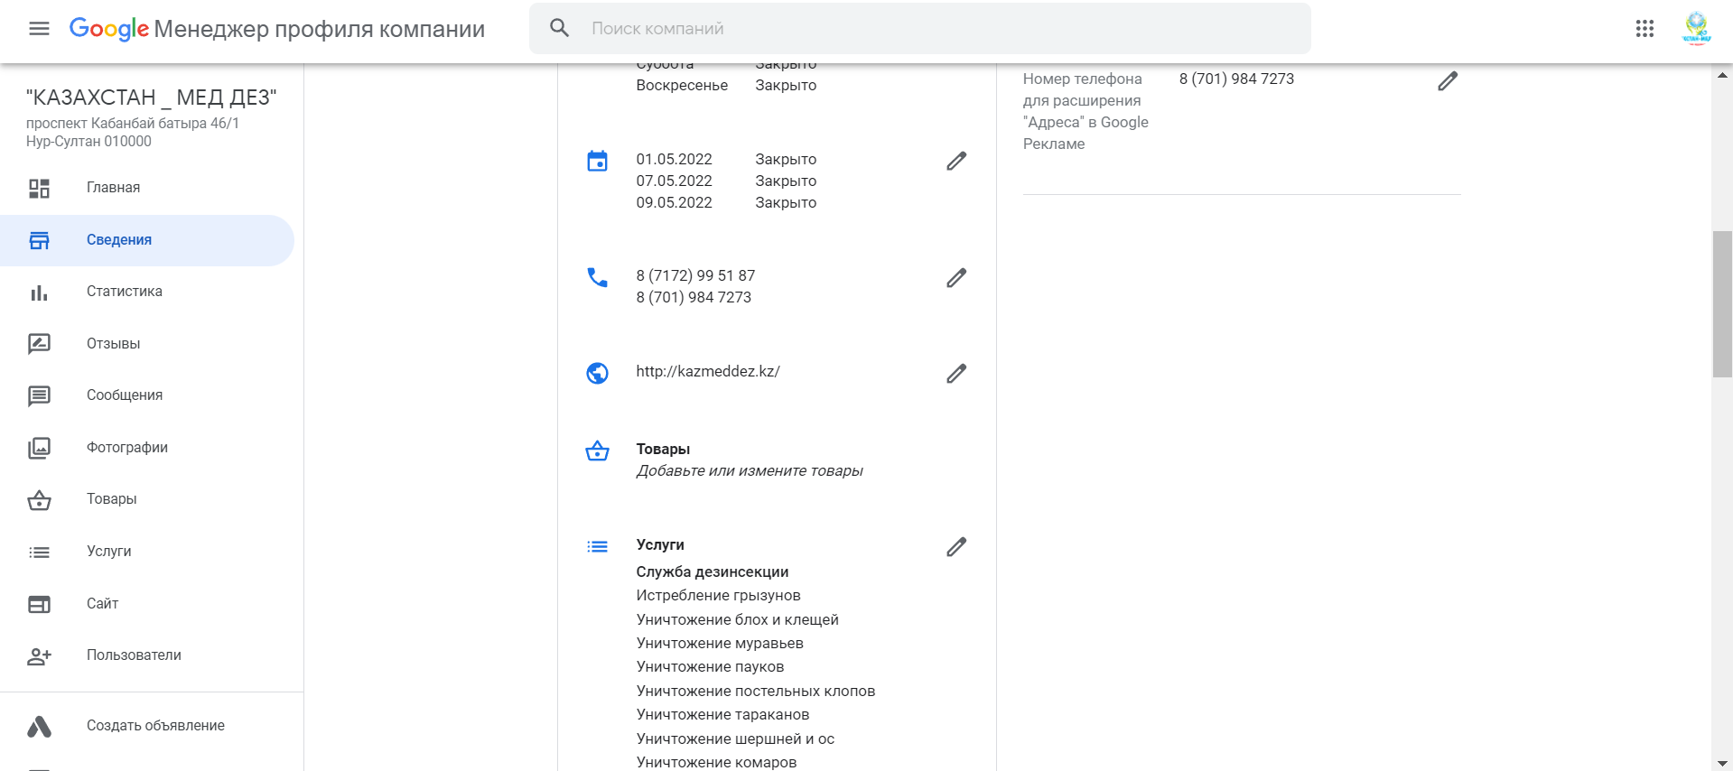Open Товары in the sidebar
Image resolution: width=1733 pixels, height=771 pixels.
[112, 499]
